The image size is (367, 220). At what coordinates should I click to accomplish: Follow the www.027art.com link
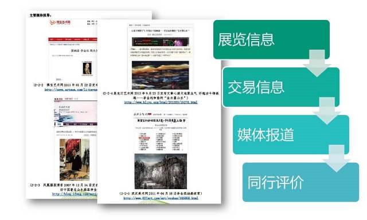(161, 198)
